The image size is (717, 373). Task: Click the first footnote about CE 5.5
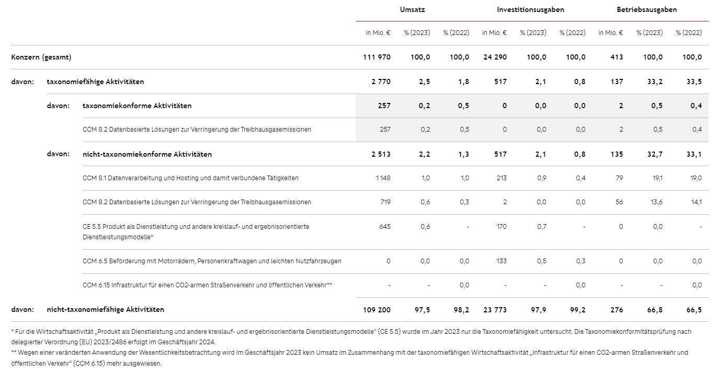[351, 336]
